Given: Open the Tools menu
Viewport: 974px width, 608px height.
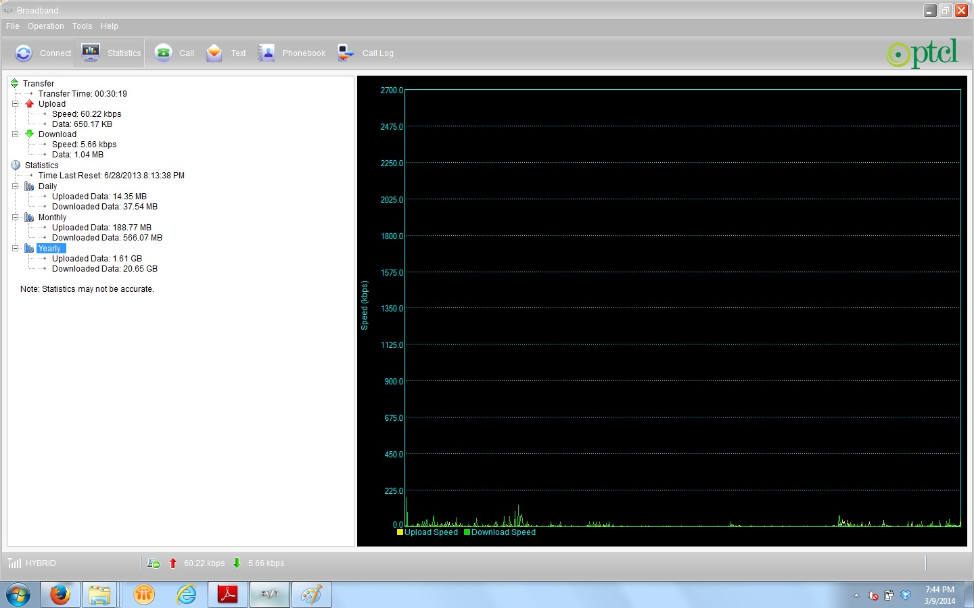Looking at the screenshot, I should point(82,26).
